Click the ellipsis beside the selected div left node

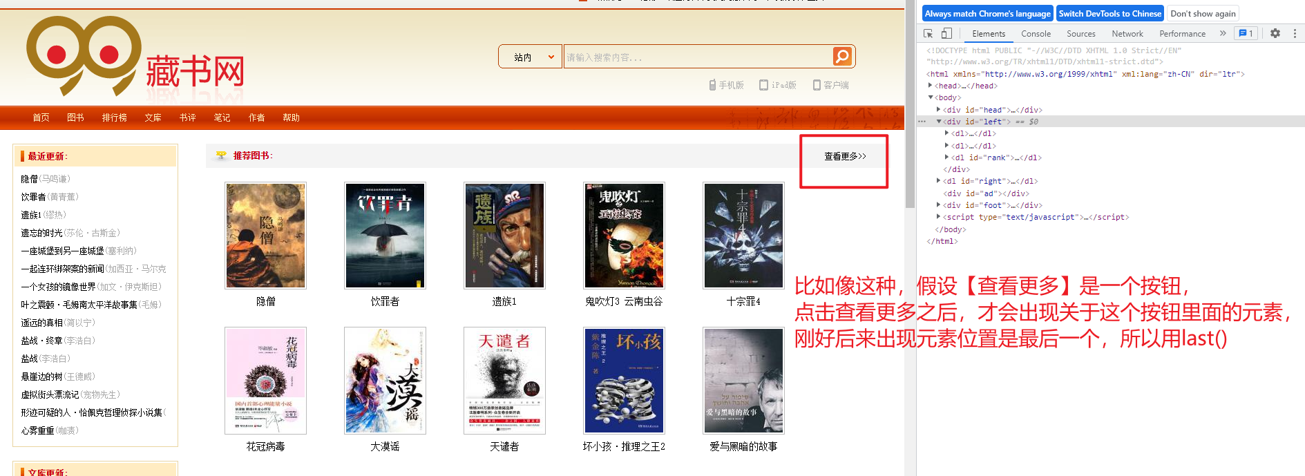922,122
